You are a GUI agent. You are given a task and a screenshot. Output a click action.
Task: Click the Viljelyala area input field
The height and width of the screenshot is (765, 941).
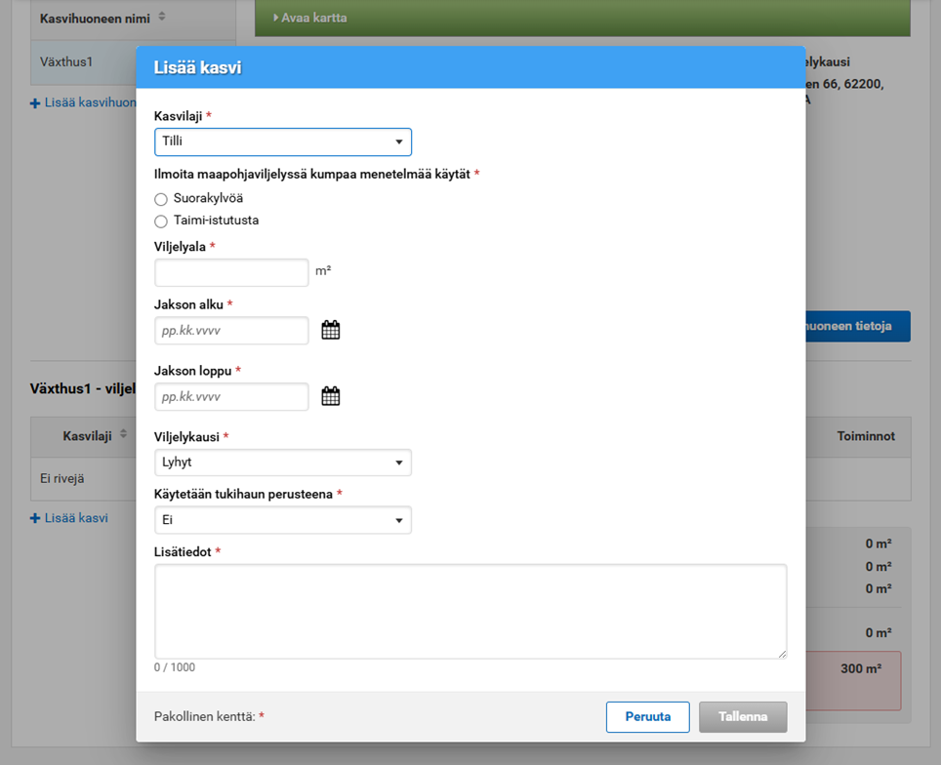pyautogui.click(x=231, y=272)
